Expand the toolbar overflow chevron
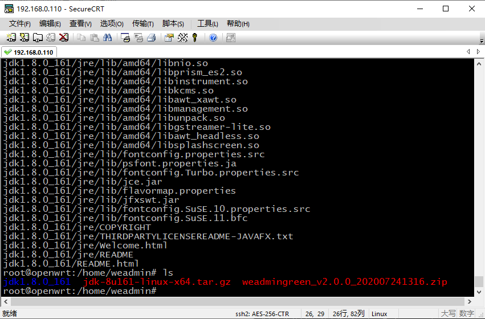The width and height of the screenshot is (485, 319). 482,41
